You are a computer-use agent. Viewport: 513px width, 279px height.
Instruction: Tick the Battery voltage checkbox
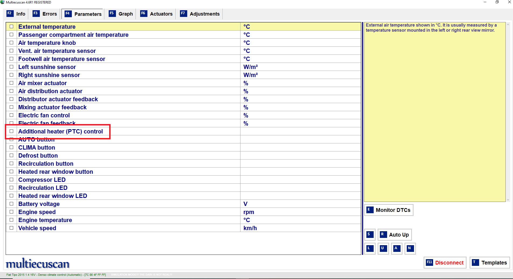pos(12,204)
